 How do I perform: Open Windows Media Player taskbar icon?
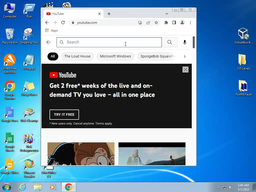coord(53,187)
